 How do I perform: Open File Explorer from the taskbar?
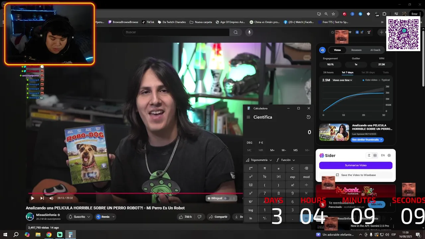click(x=38, y=235)
